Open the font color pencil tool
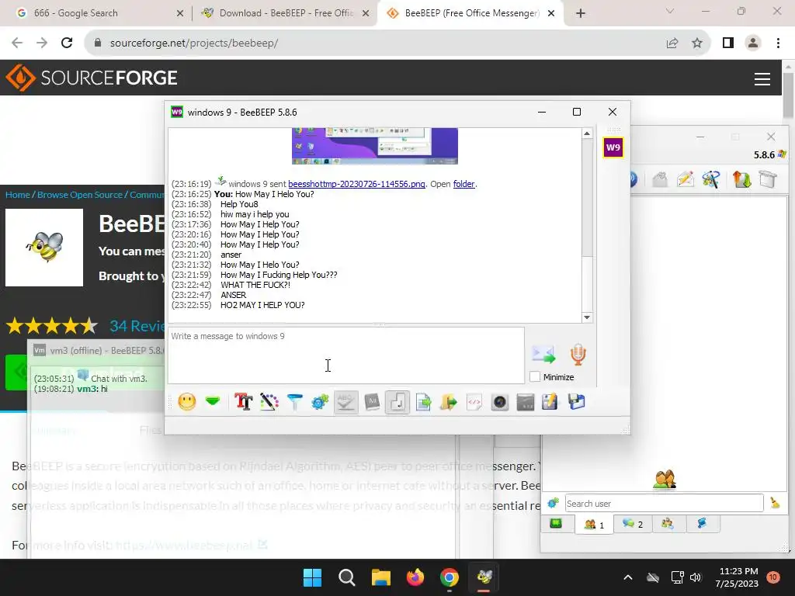This screenshot has height=596, width=795. [269, 403]
